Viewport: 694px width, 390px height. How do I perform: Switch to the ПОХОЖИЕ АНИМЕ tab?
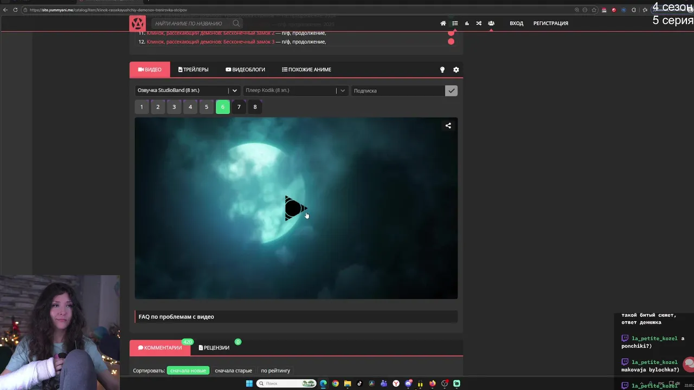[306, 69]
